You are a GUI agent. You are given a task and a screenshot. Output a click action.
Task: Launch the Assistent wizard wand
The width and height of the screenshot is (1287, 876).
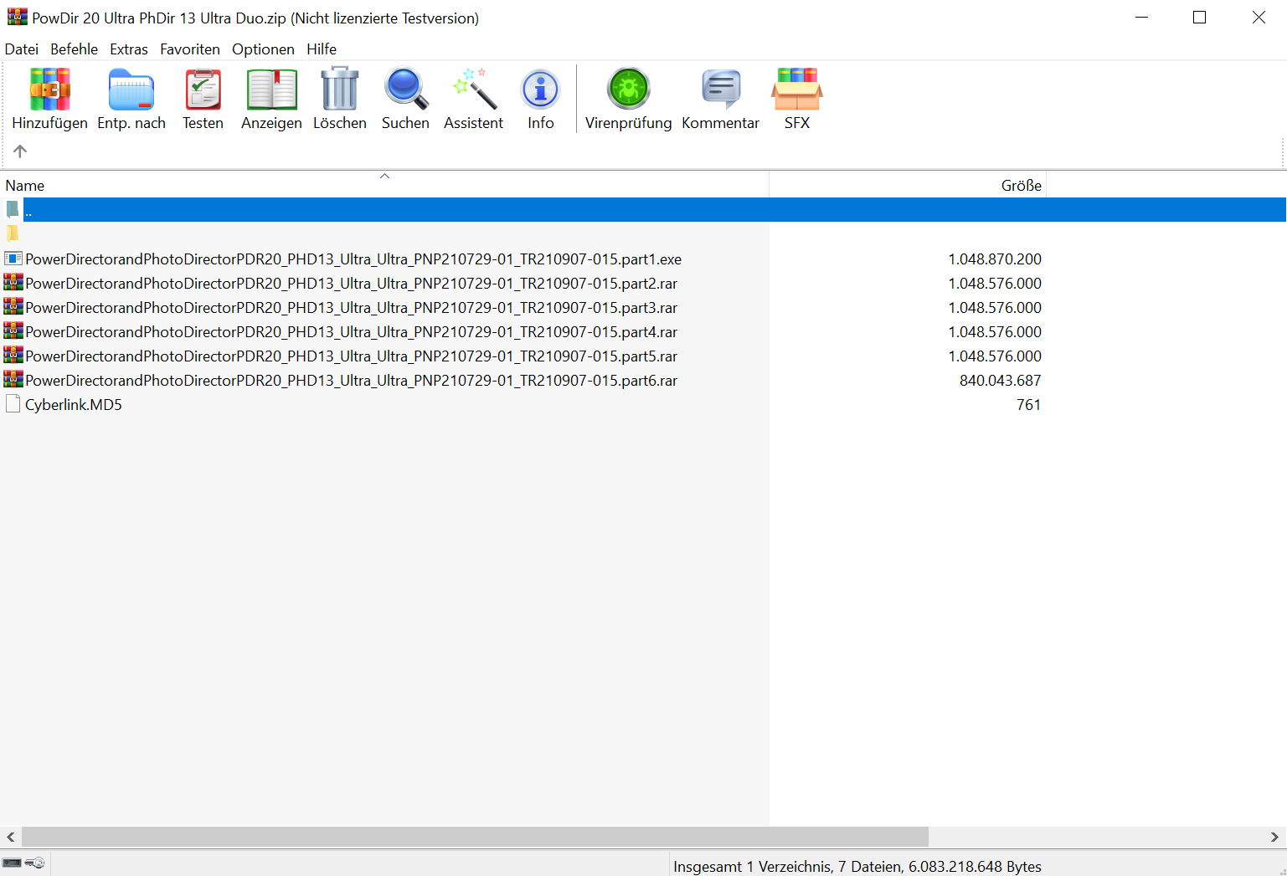473,90
